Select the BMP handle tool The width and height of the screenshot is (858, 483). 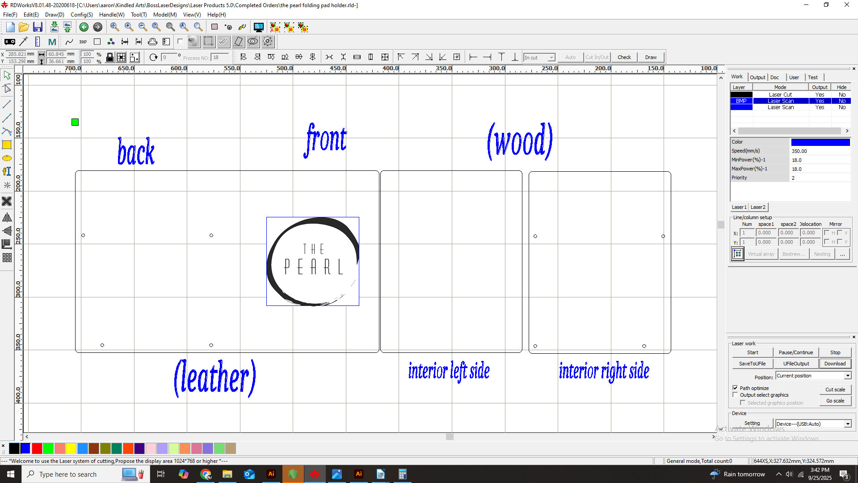coord(83,42)
